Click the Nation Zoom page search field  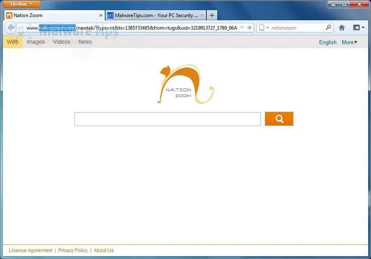(x=167, y=119)
